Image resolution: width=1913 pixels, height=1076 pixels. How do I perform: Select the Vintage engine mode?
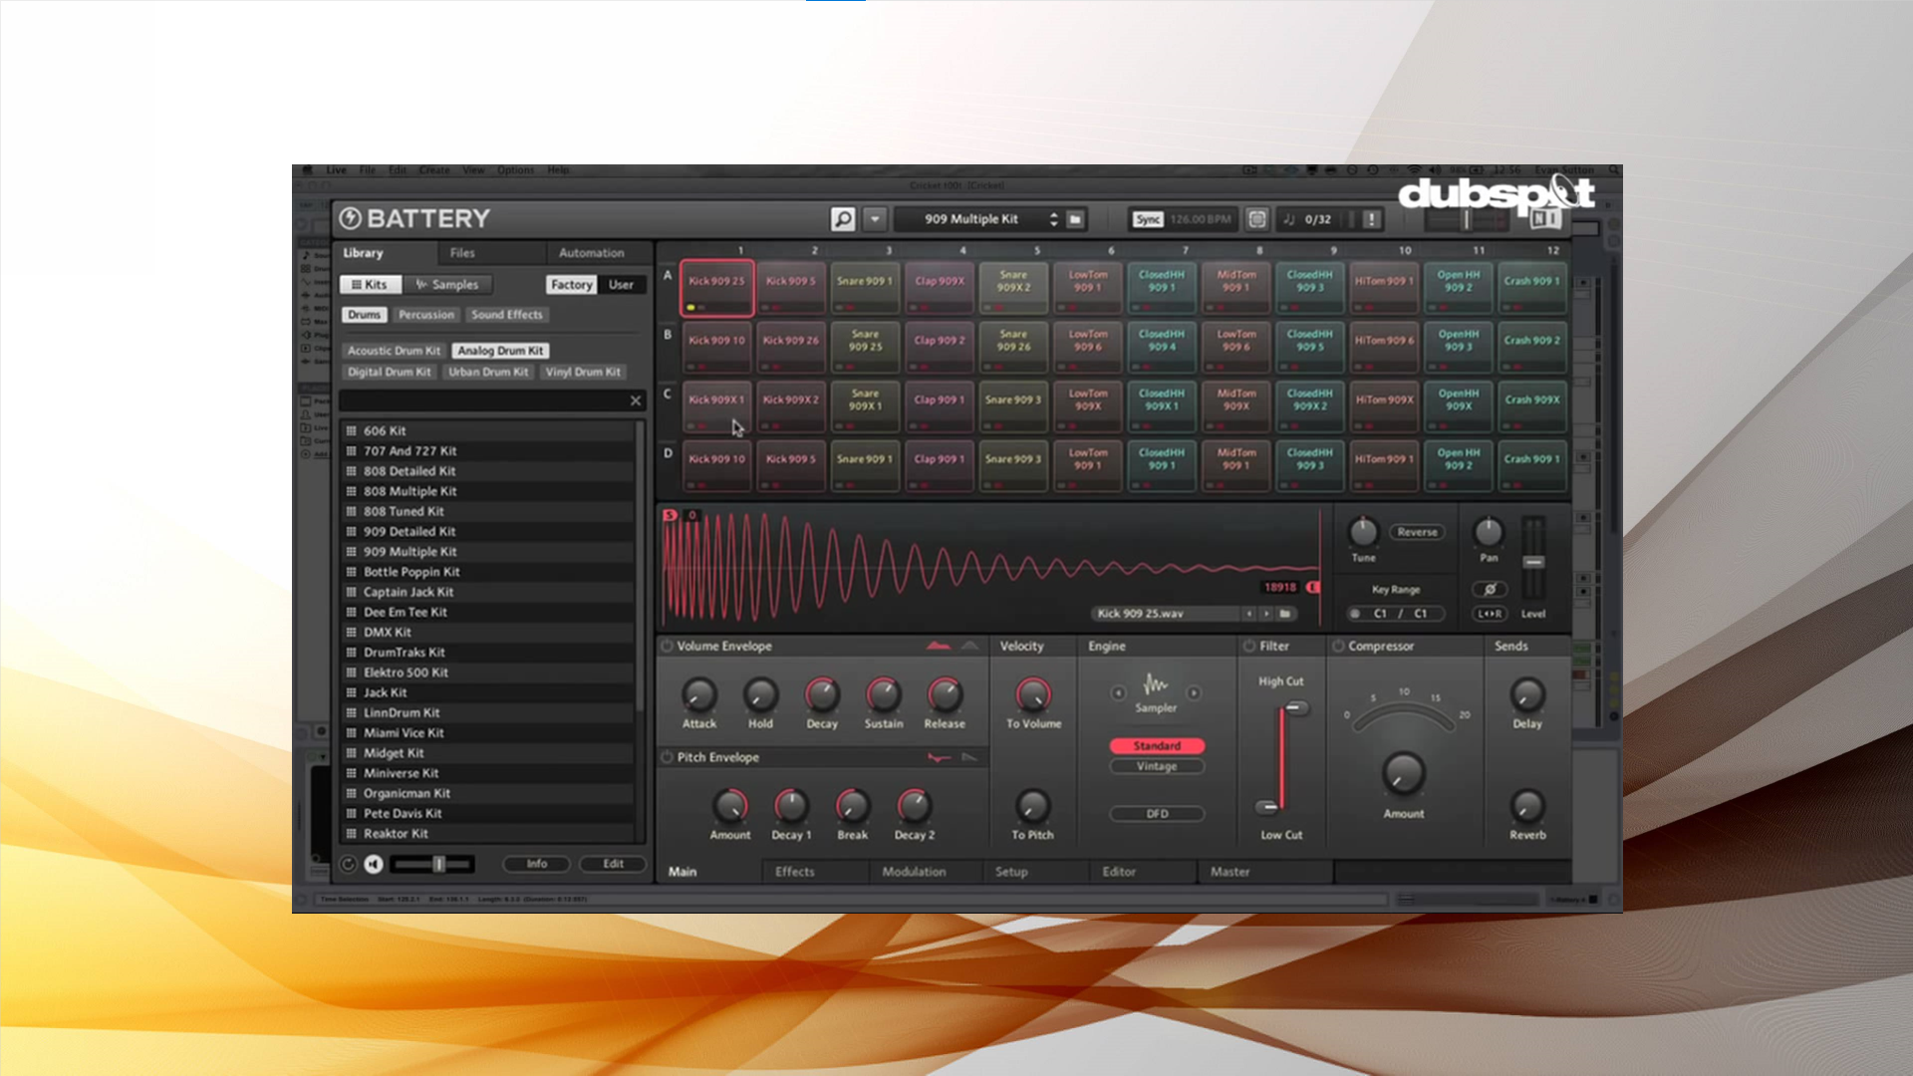[x=1157, y=767]
